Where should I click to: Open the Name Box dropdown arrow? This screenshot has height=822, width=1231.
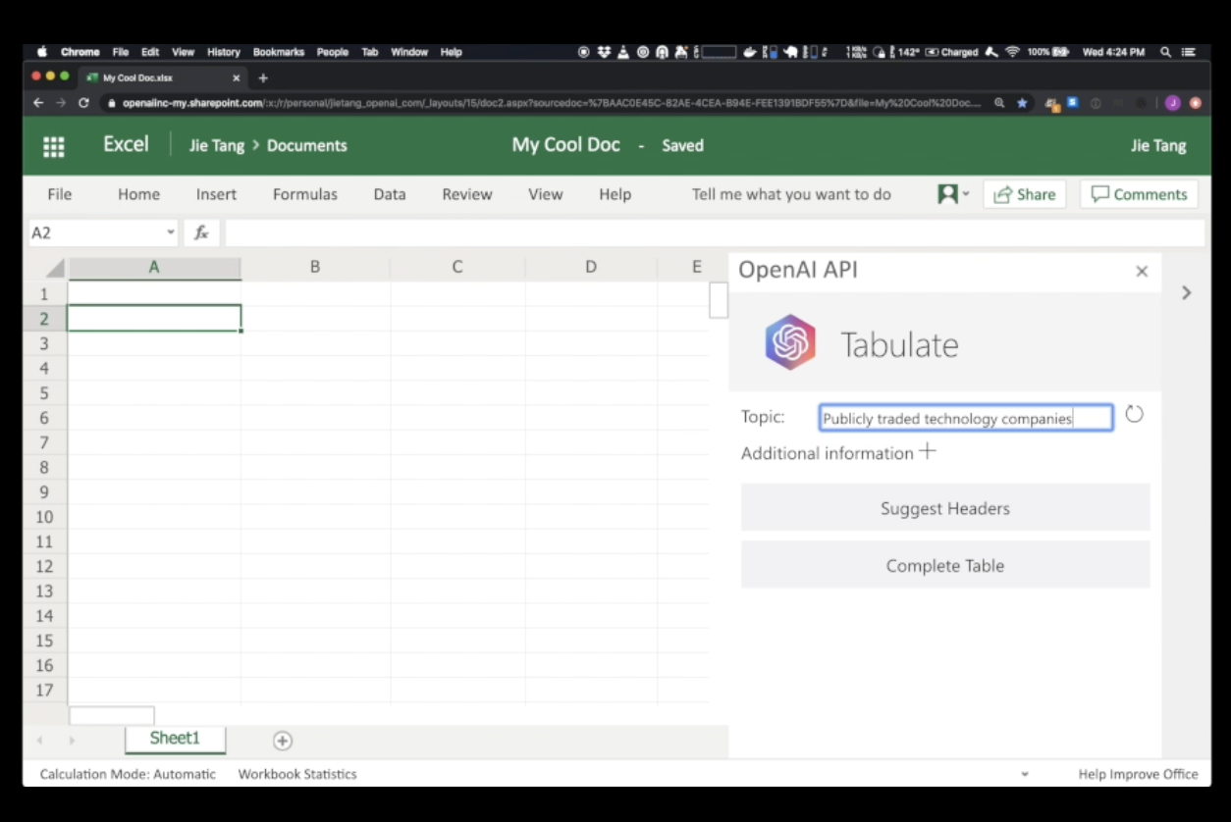pyautogui.click(x=171, y=232)
